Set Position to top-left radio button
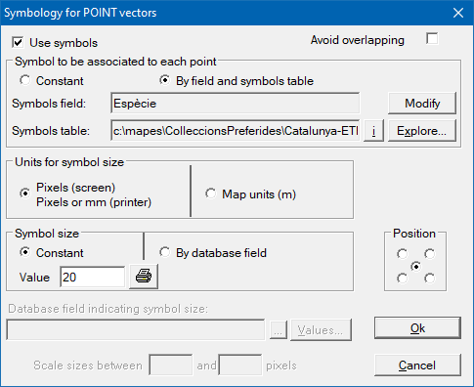474x387 pixels. (x=402, y=254)
